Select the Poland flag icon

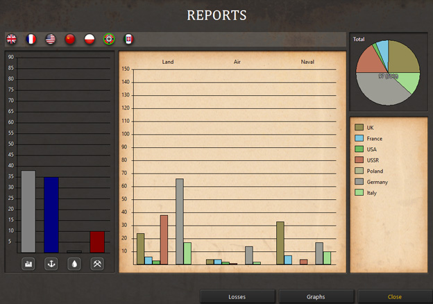(90, 39)
